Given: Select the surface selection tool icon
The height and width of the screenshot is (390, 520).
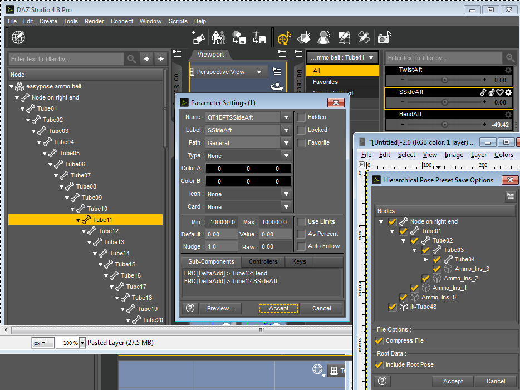Looking at the screenshot, I should [x=304, y=37].
